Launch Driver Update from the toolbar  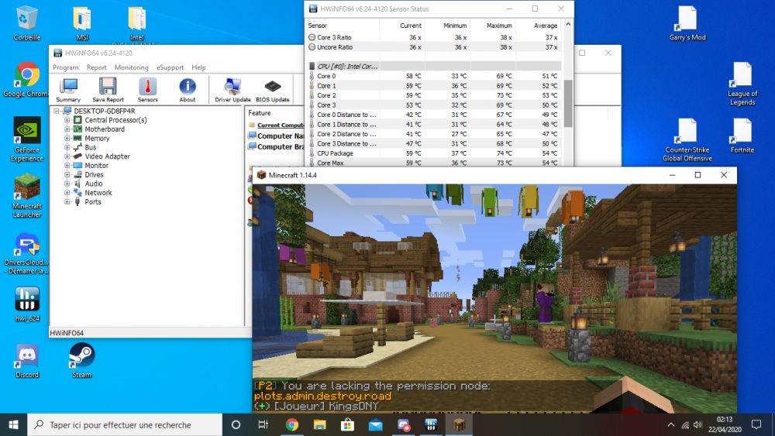pyautogui.click(x=232, y=88)
